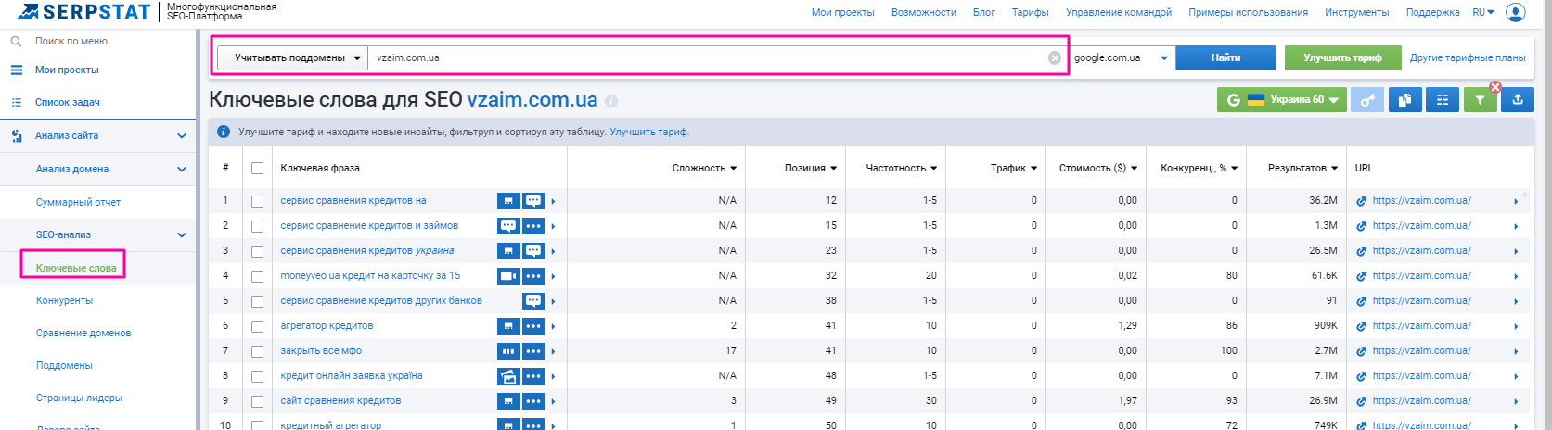Sort by Стоимость ($) column
1552x430 pixels.
(x=1097, y=168)
